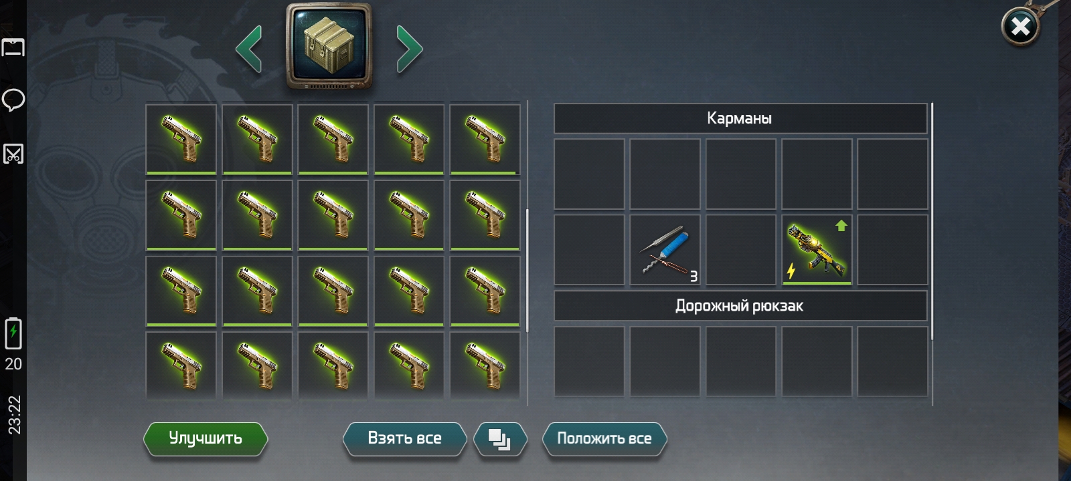
Task: Tap the screen recording icon in sidebar
Action: click(13, 47)
